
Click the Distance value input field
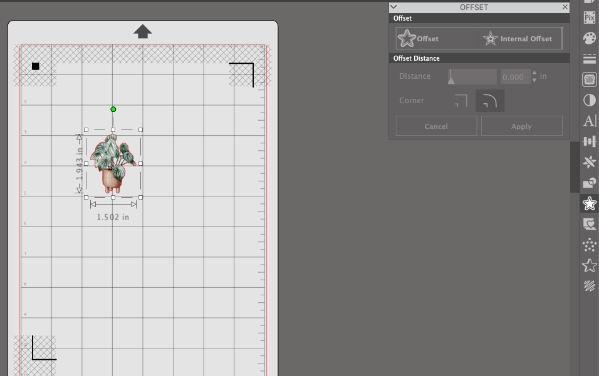click(x=515, y=77)
